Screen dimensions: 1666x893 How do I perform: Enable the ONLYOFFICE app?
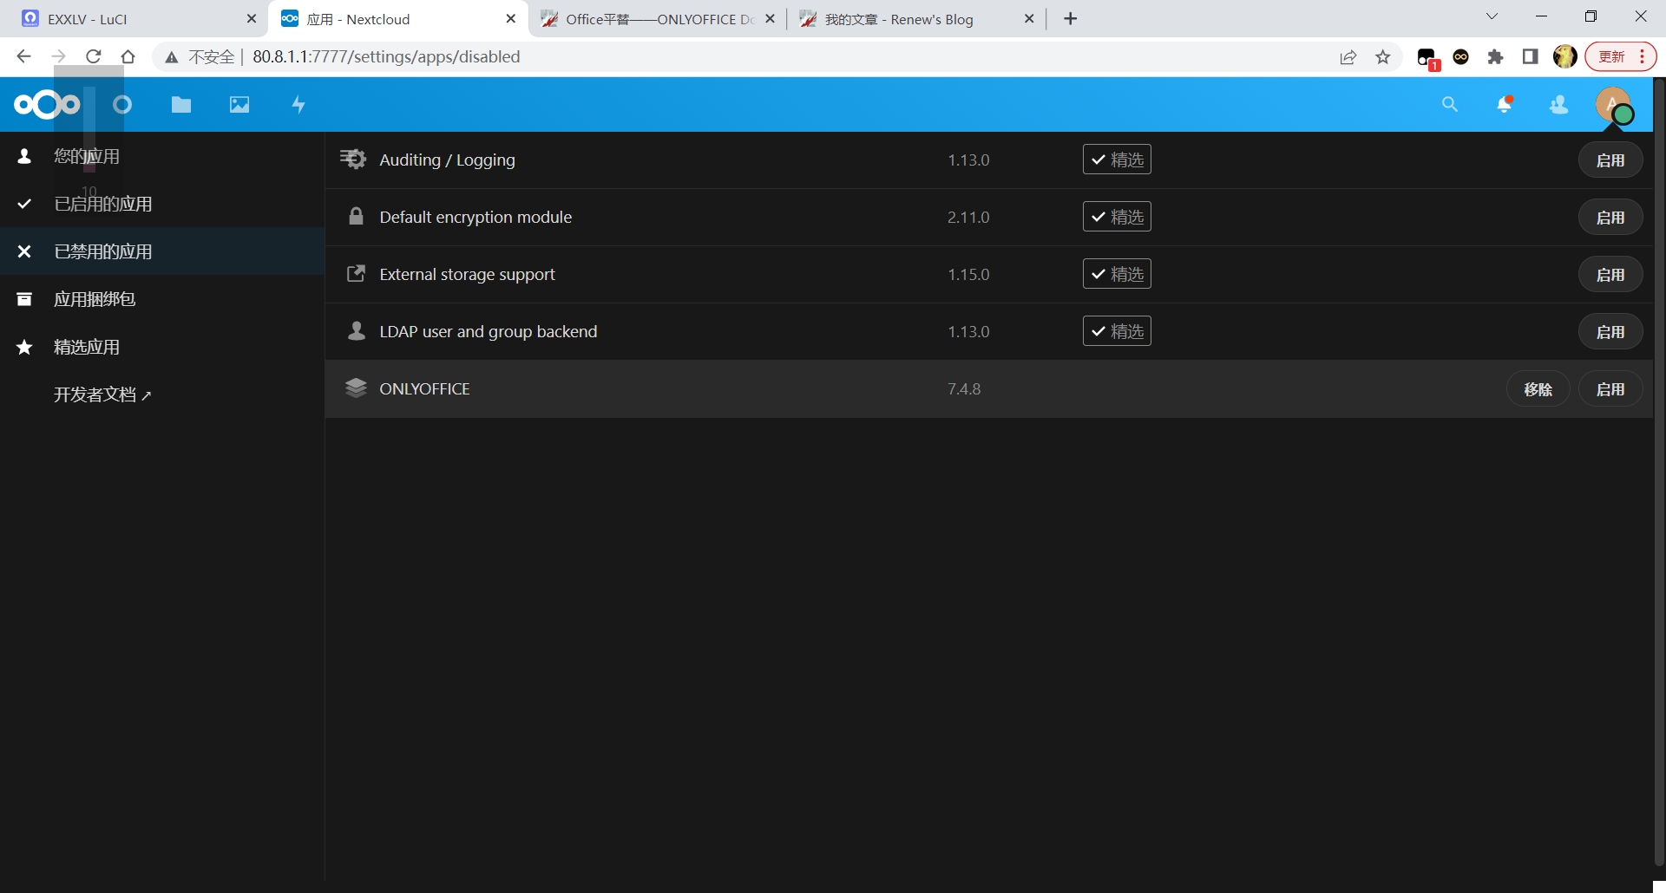click(1610, 389)
